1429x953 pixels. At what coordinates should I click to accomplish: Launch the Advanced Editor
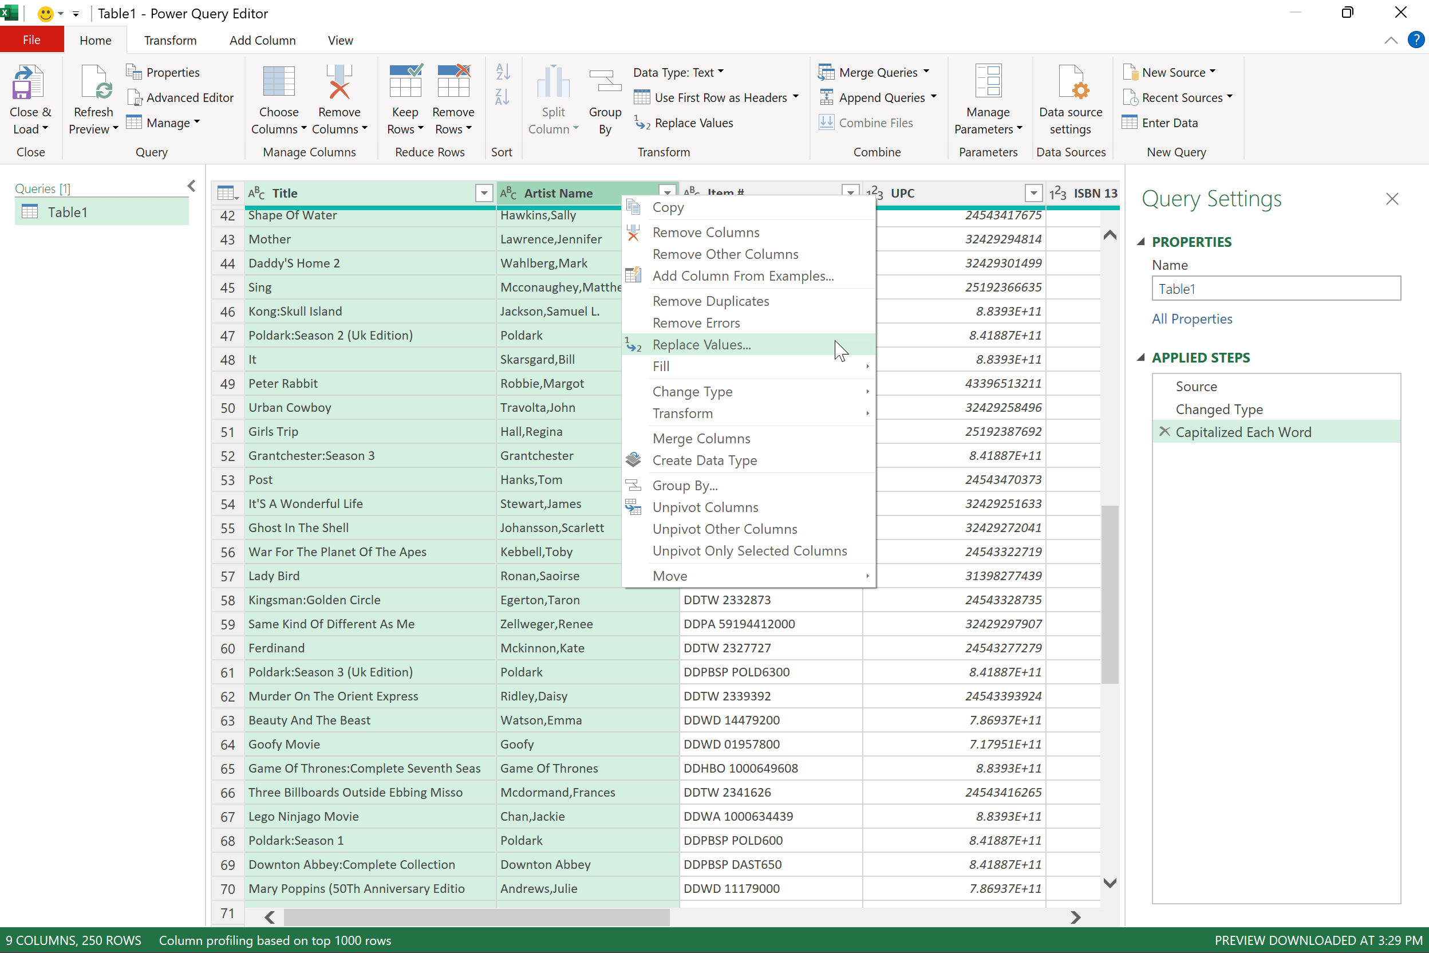(180, 97)
